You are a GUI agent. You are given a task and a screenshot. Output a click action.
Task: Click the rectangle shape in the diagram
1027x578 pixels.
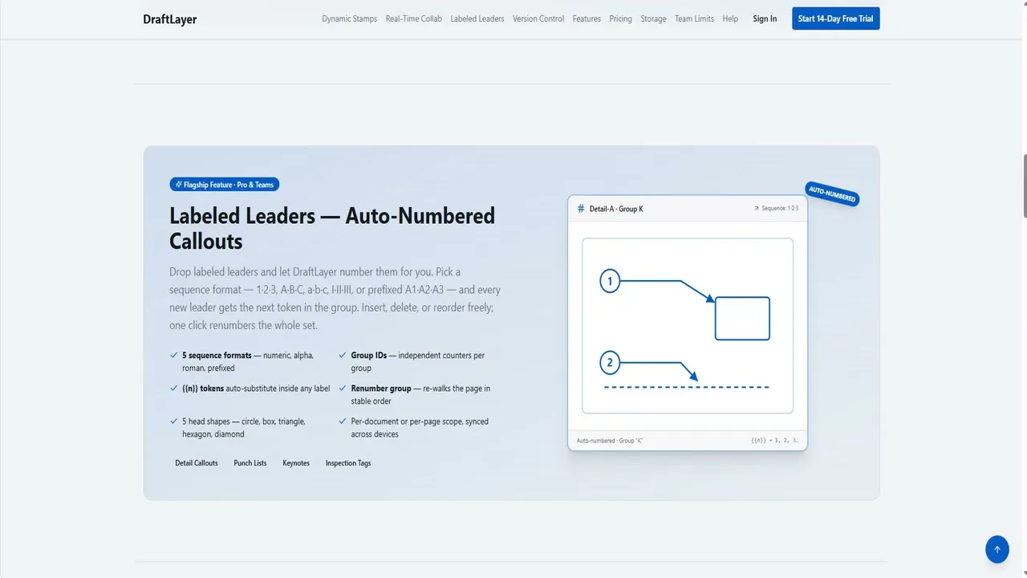coord(742,319)
